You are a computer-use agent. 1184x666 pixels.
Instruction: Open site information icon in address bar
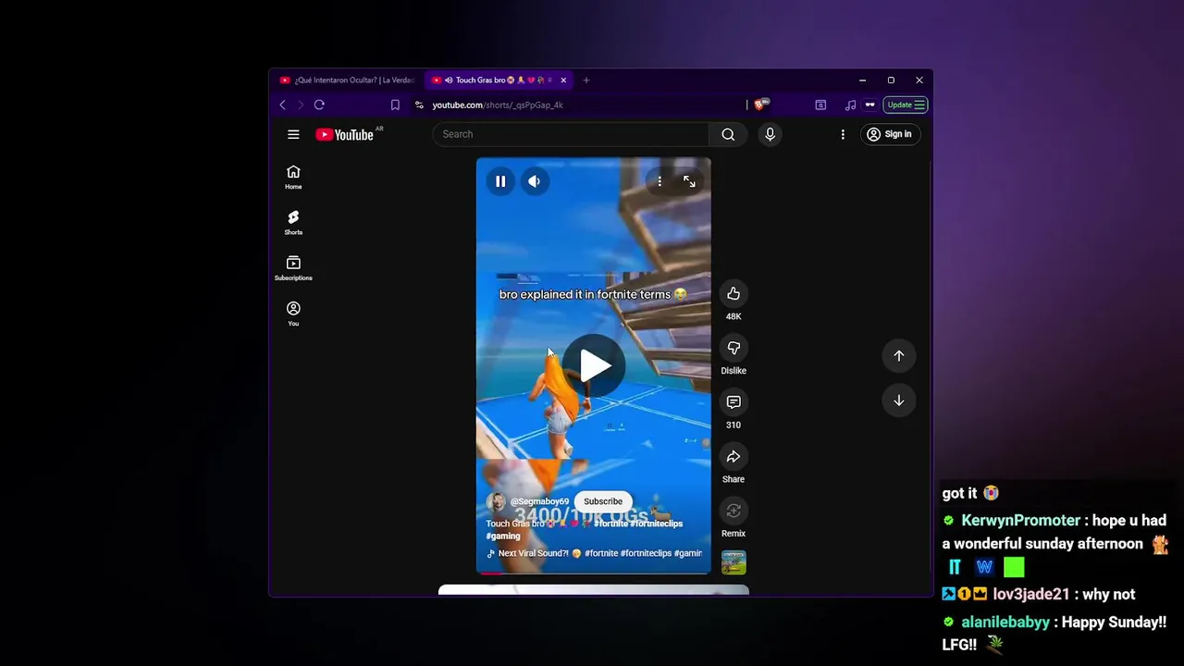[x=419, y=105]
